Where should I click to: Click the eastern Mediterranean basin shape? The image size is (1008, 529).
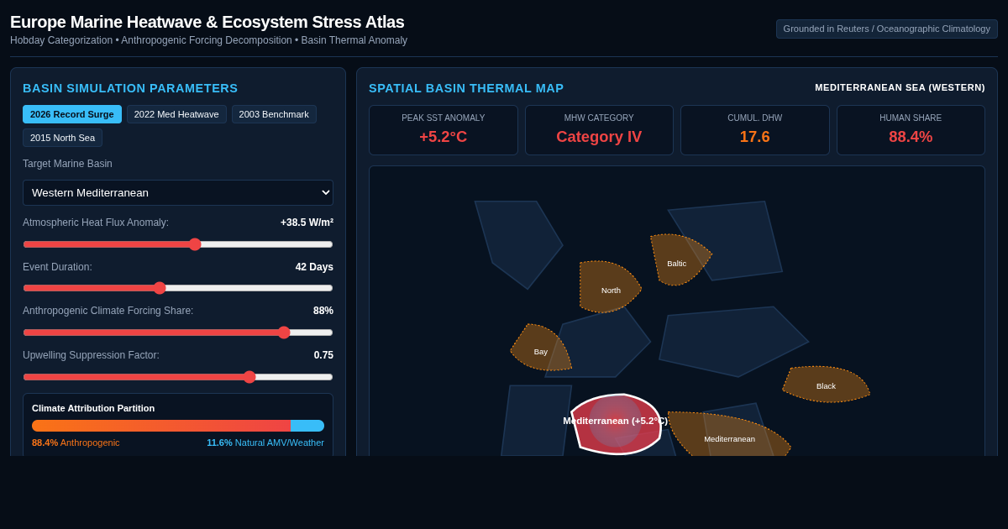click(729, 436)
